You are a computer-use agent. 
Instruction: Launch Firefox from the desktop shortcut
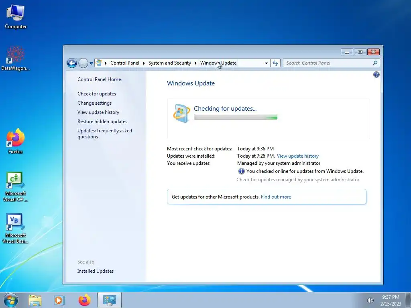coord(16,141)
